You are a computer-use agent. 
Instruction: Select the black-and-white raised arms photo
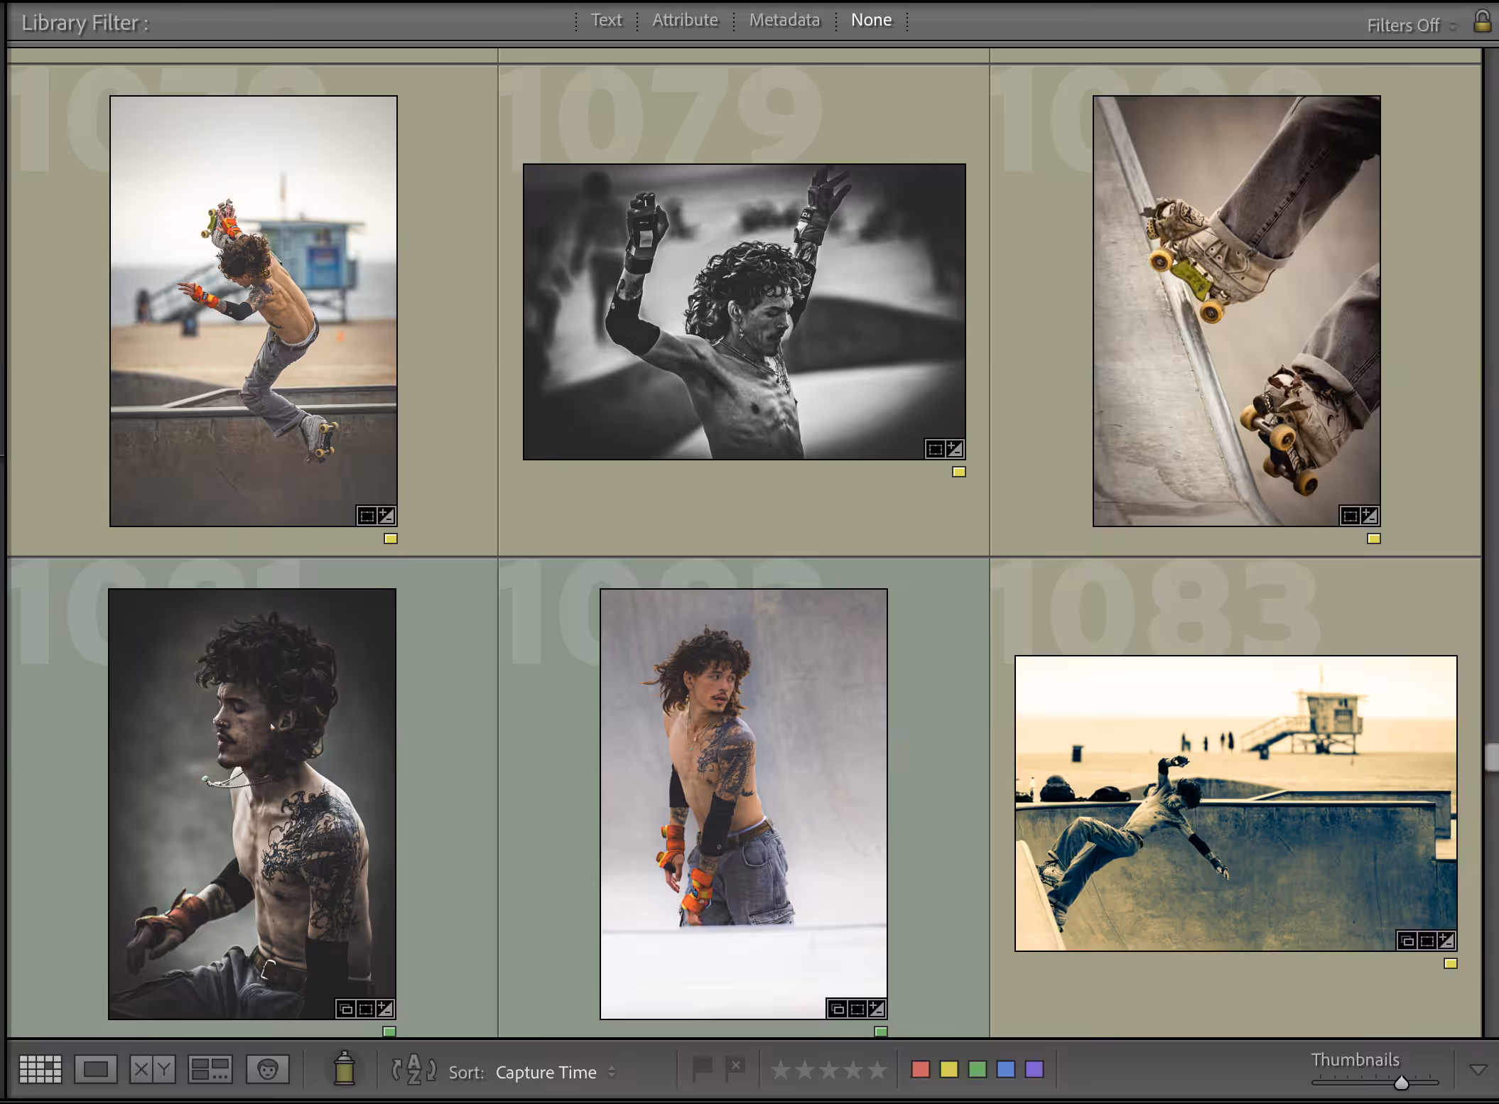coord(745,312)
